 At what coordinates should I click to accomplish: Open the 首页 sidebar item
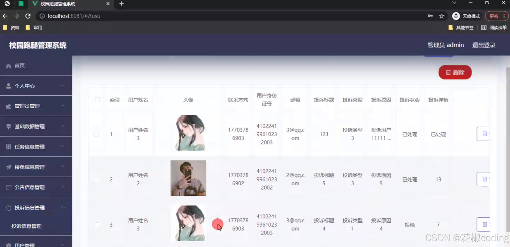tap(36, 66)
